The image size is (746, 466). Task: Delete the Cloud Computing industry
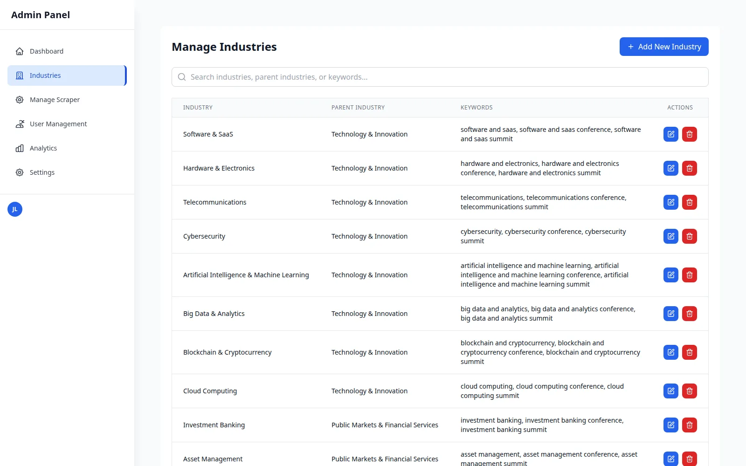click(x=689, y=391)
